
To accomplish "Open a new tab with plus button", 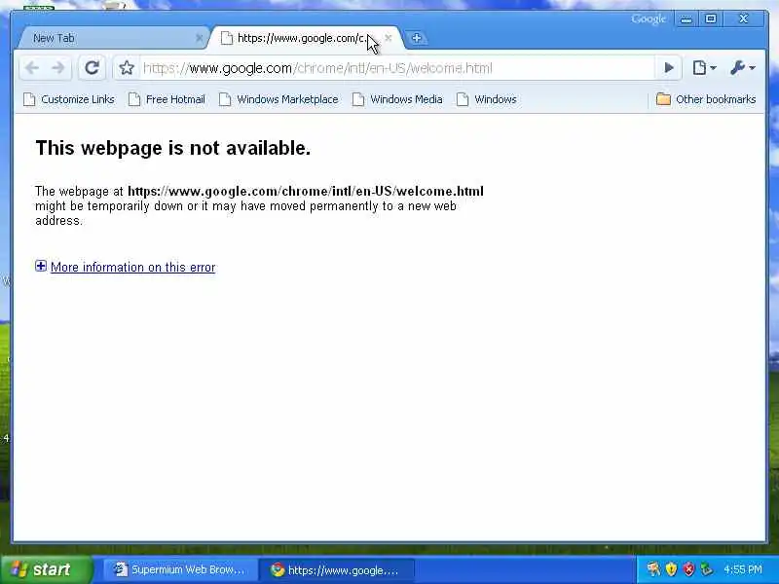I will pos(417,38).
